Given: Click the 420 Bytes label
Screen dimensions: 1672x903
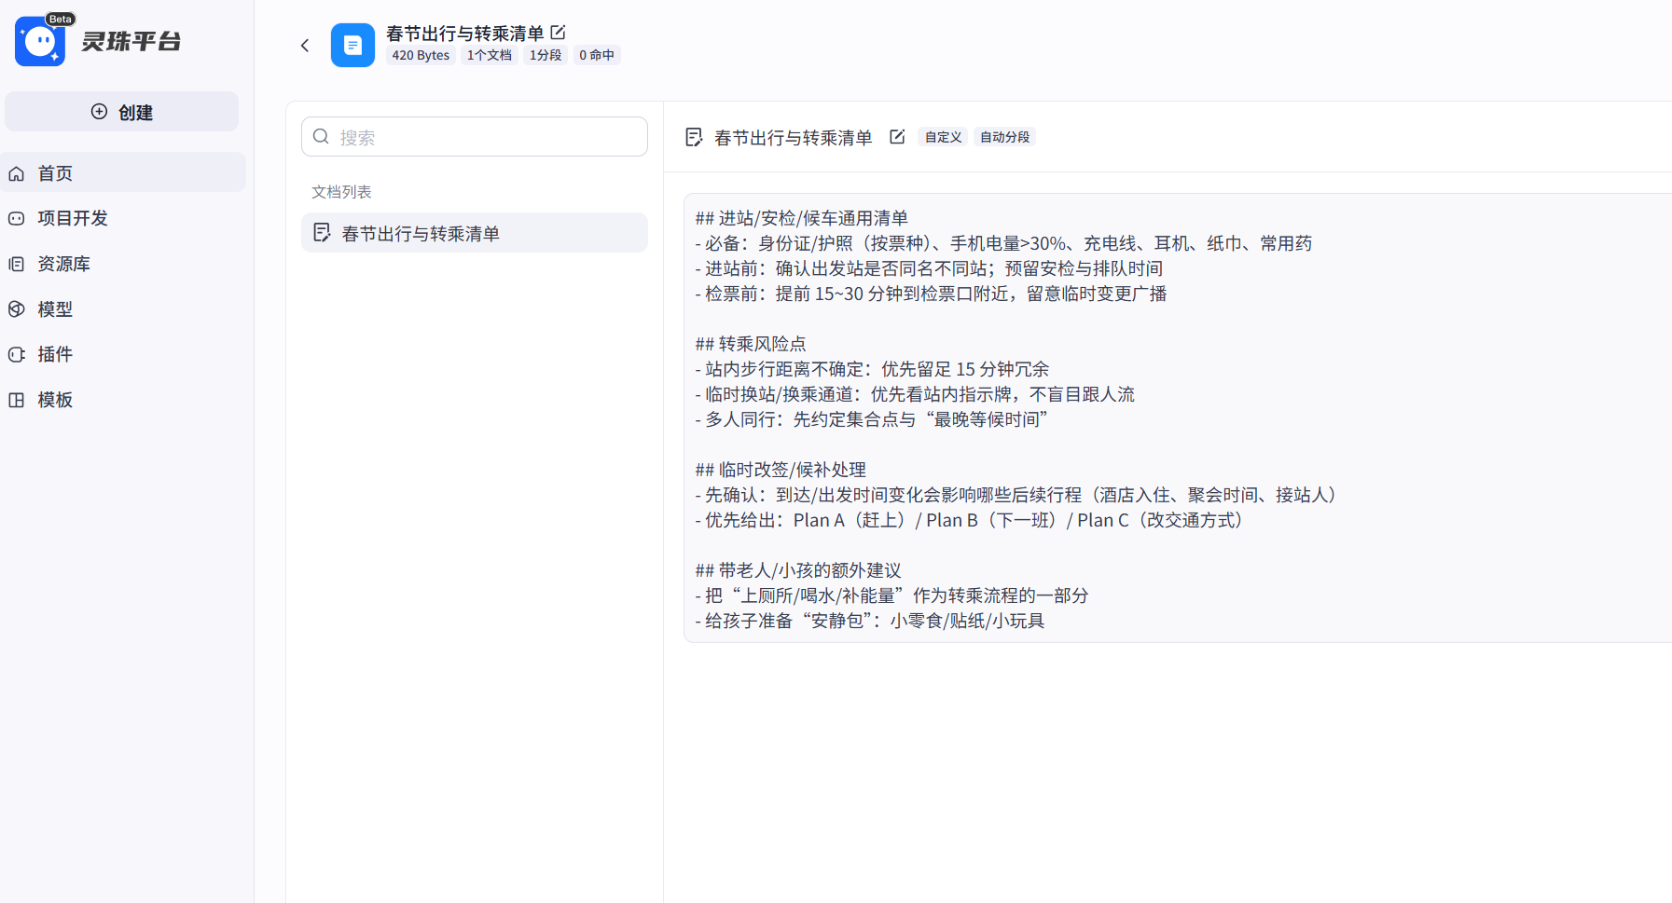Looking at the screenshot, I should coord(421,55).
